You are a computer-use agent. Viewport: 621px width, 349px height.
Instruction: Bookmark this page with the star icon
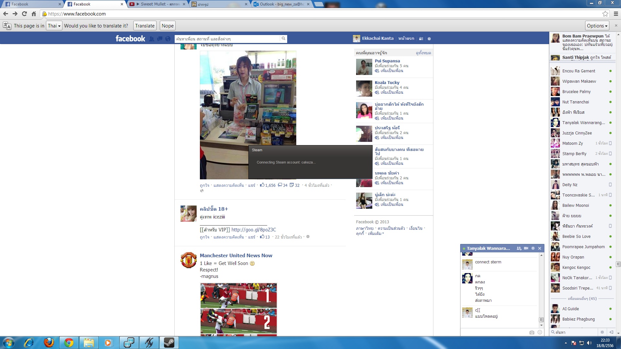point(605,14)
